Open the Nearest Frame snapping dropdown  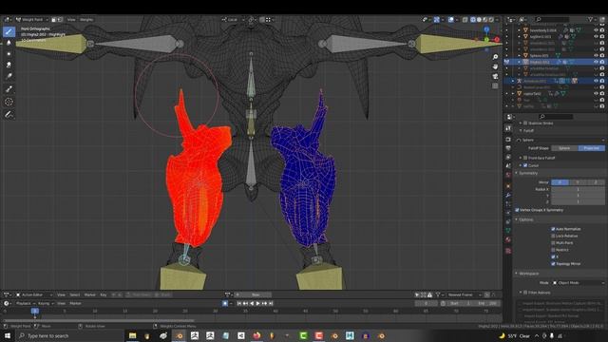click(465, 294)
